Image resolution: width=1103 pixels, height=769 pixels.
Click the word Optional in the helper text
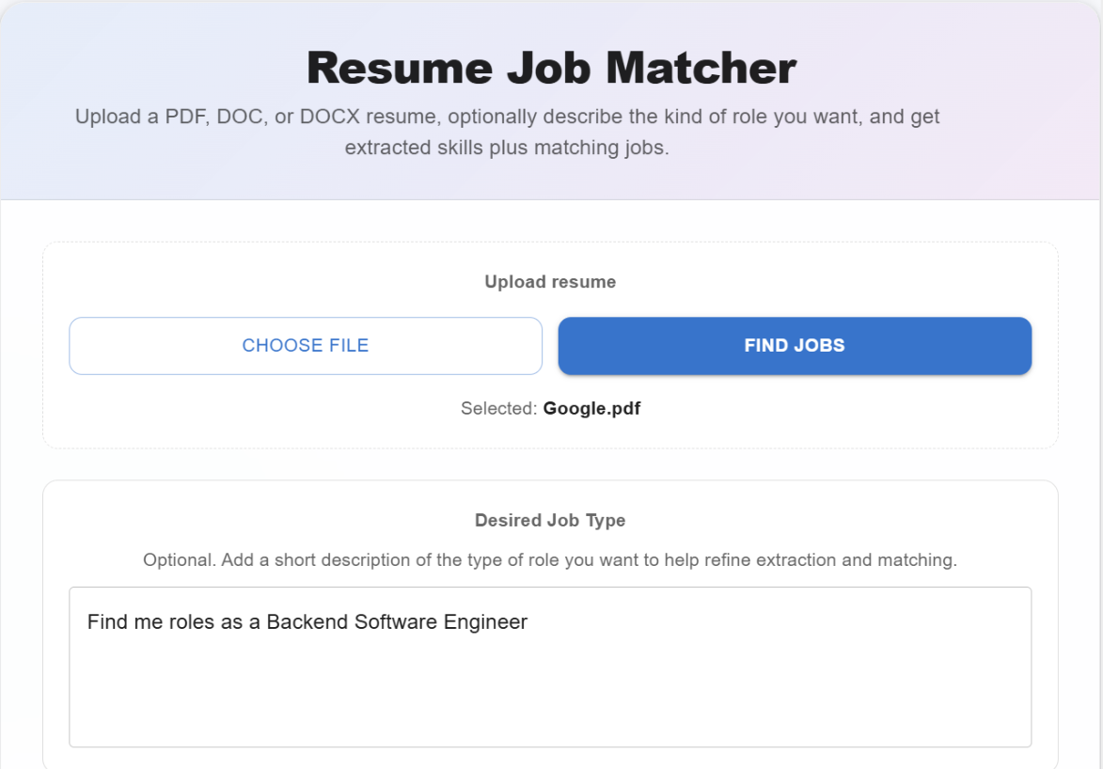pos(178,560)
